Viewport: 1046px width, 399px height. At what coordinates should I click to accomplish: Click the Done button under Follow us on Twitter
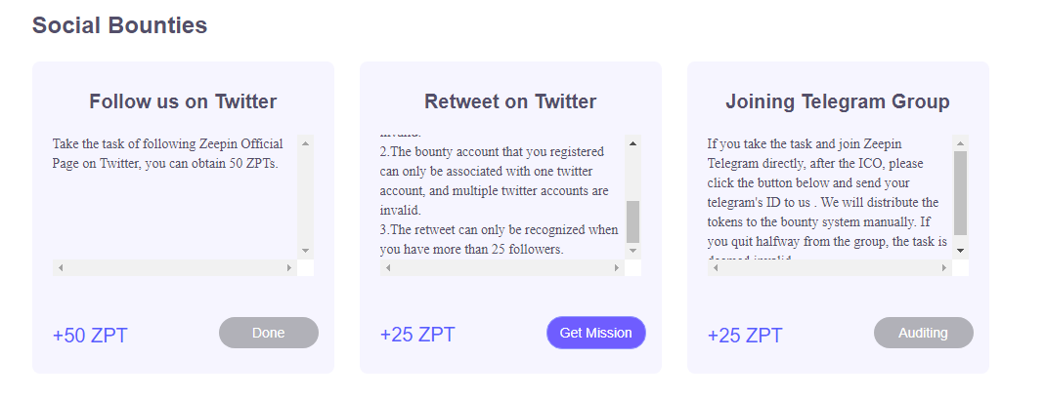(x=268, y=333)
